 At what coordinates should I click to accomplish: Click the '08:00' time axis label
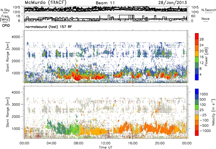[x=79, y=143]
